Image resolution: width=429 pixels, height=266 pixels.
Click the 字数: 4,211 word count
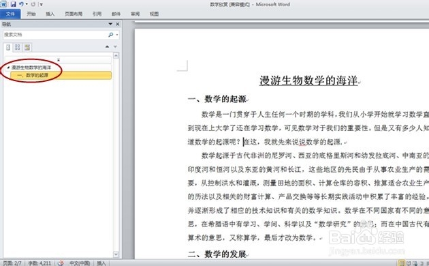[39, 263]
